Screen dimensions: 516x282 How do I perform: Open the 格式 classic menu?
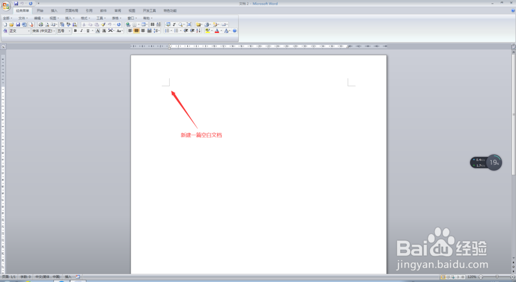[85, 18]
